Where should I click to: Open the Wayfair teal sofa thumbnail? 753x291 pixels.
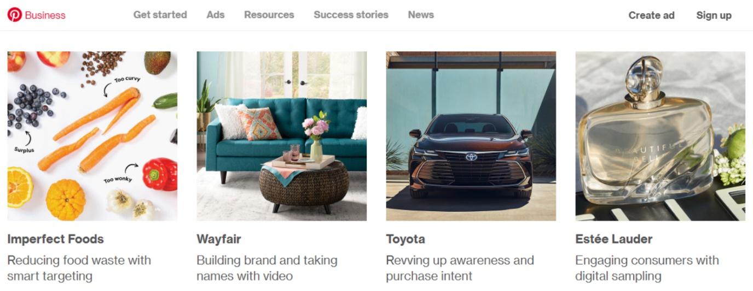click(282, 136)
